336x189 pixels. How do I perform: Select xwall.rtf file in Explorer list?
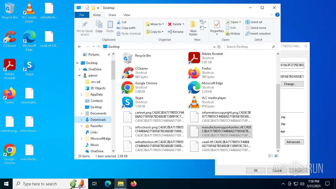coord(220,146)
